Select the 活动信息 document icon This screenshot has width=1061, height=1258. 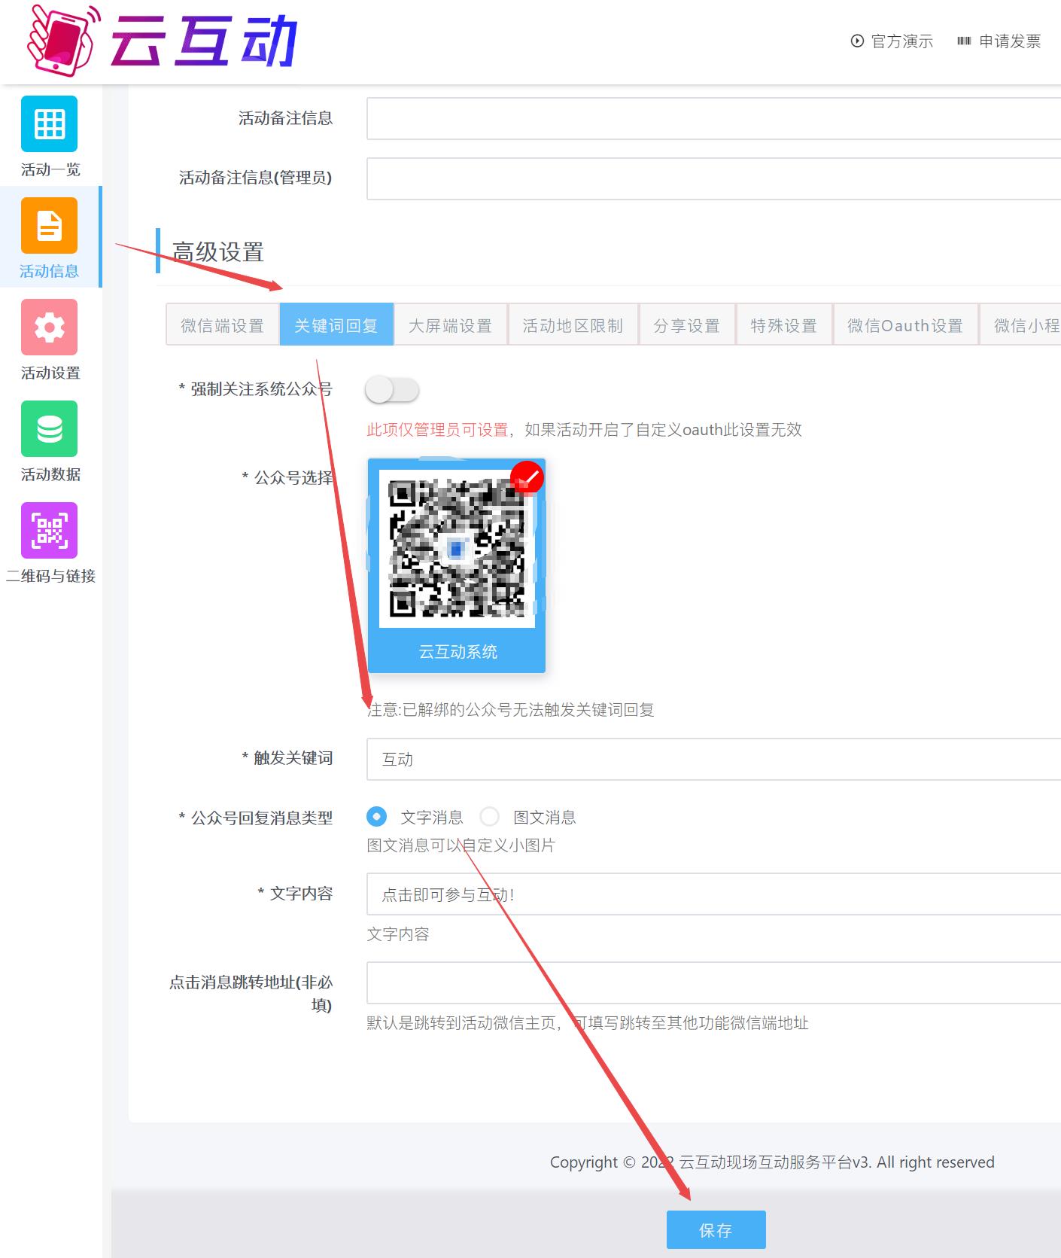click(x=49, y=225)
